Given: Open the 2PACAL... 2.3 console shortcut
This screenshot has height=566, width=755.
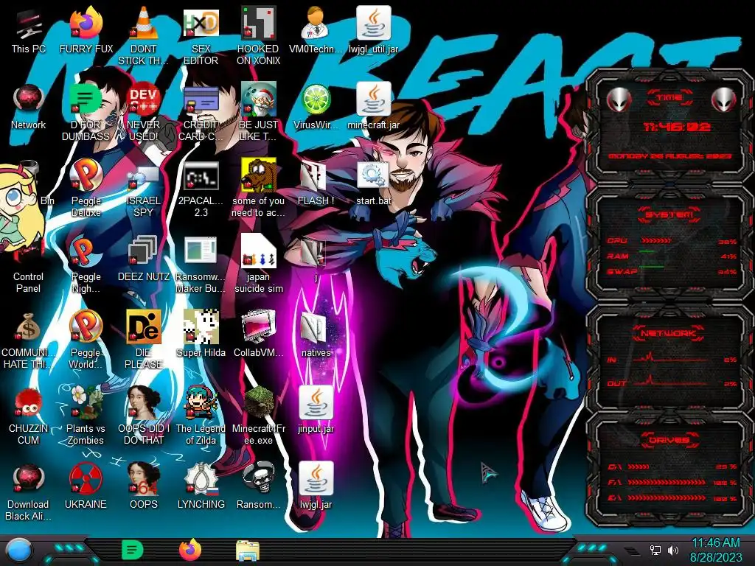Looking at the screenshot, I should pyautogui.click(x=201, y=188).
